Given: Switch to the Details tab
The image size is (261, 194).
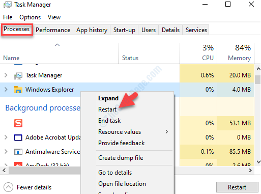Looking at the screenshot, I should point(170,30).
